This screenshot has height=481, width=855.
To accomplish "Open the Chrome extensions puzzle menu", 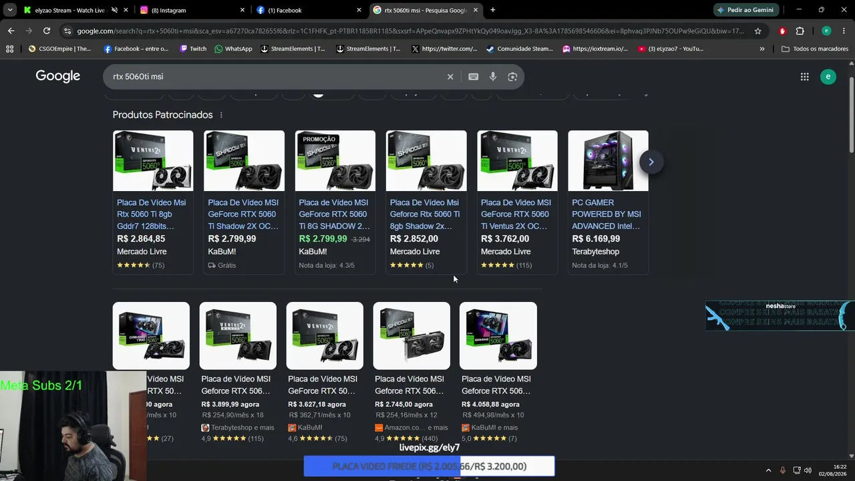I will tap(800, 31).
